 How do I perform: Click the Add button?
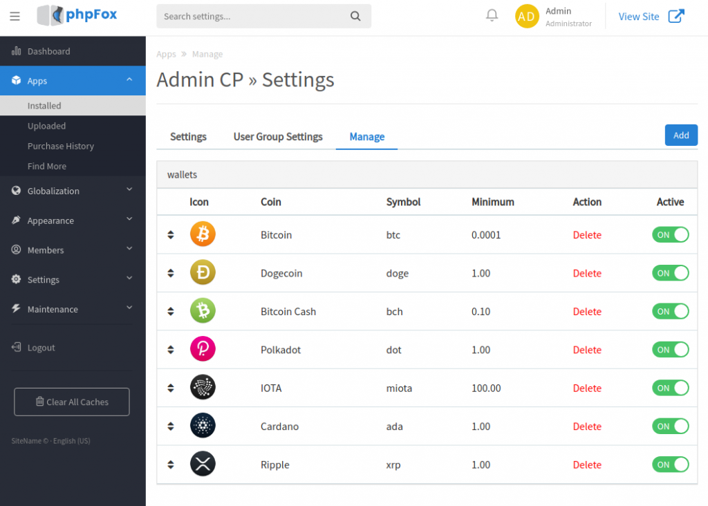[681, 135]
